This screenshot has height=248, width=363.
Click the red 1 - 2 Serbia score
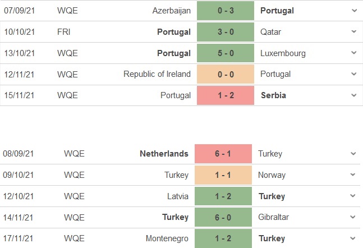pos(226,95)
